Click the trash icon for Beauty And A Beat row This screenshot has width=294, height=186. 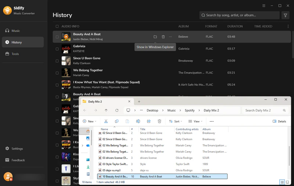[x=163, y=37]
